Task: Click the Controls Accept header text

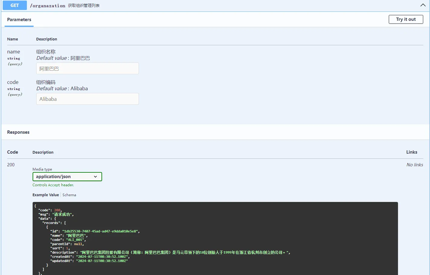Action: pos(53,185)
